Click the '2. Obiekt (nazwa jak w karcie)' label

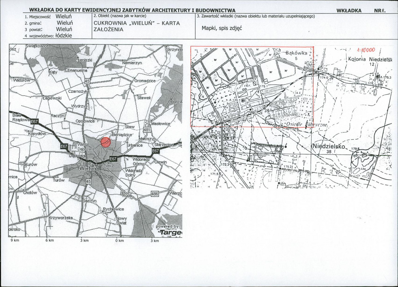[120, 16]
